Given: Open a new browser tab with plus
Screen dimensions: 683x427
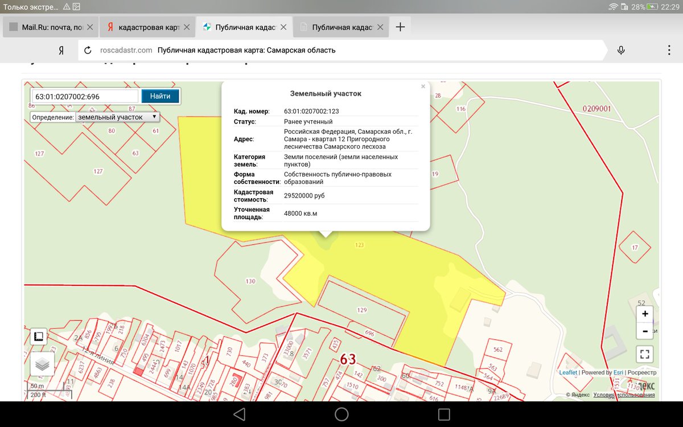Looking at the screenshot, I should 400,27.
